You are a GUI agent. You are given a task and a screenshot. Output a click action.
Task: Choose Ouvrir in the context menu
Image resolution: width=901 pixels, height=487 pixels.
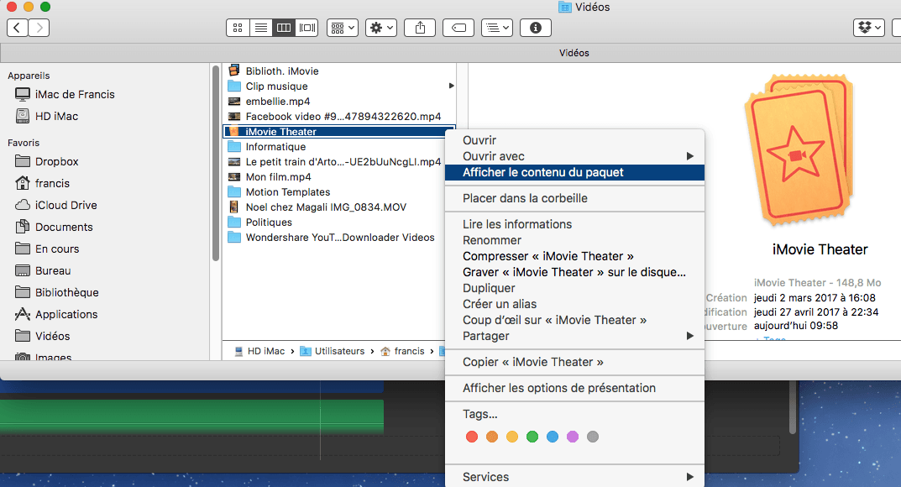pyautogui.click(x=574, y=140)
